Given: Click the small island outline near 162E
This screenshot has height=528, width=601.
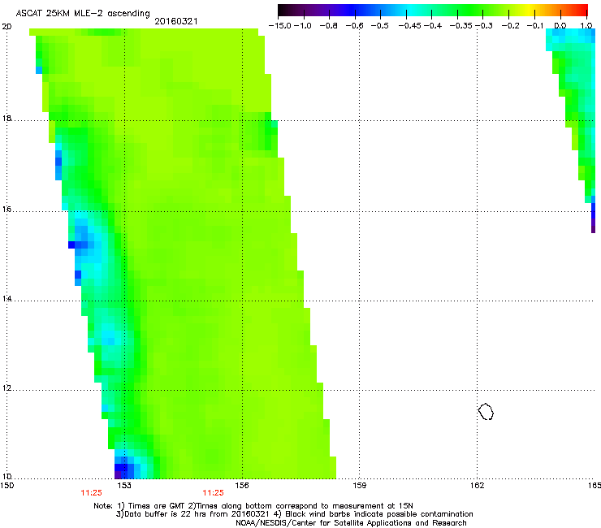Looking at the screenshot, I should [486, 411].
